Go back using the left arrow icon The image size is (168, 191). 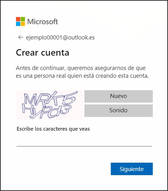coord(21,37)
